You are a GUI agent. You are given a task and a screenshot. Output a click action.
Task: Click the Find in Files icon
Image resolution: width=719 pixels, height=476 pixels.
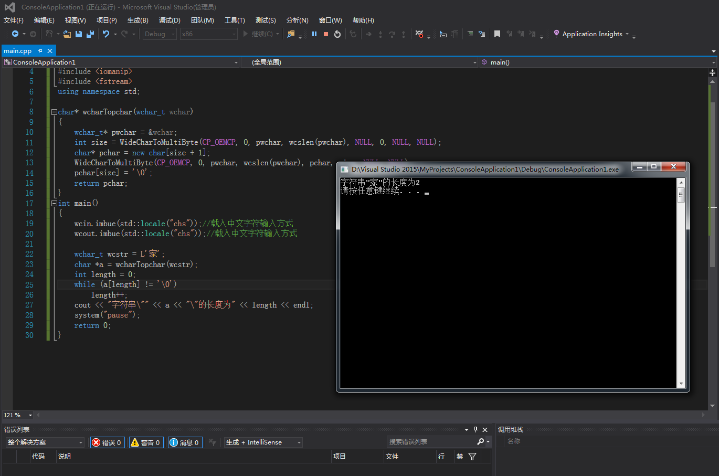291,34
